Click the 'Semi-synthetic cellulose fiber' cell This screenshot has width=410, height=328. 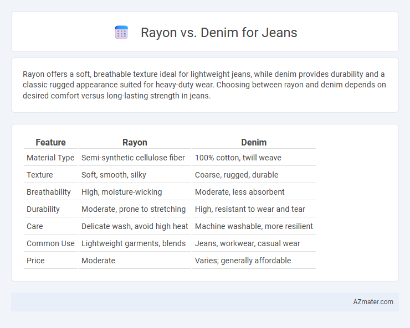tap(135, 158)
